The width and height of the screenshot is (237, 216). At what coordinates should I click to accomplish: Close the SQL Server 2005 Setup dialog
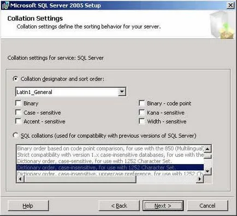230,5
